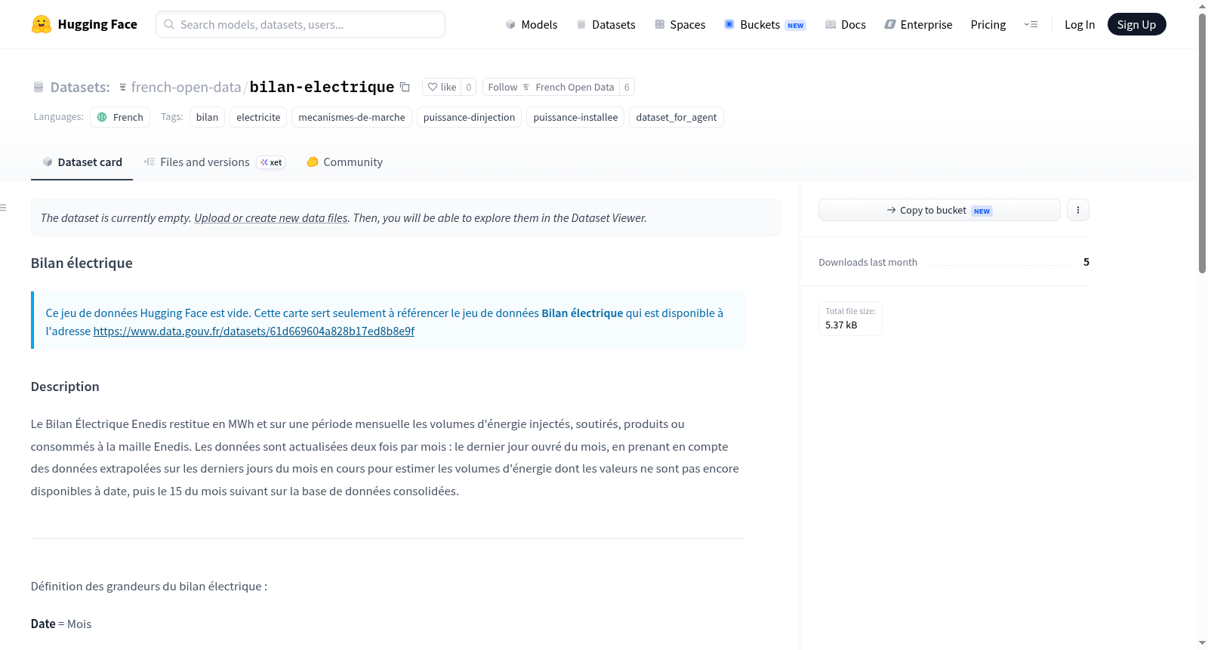
Task: Open the bilan-electrique dataset title link
Action: [322, 87]
